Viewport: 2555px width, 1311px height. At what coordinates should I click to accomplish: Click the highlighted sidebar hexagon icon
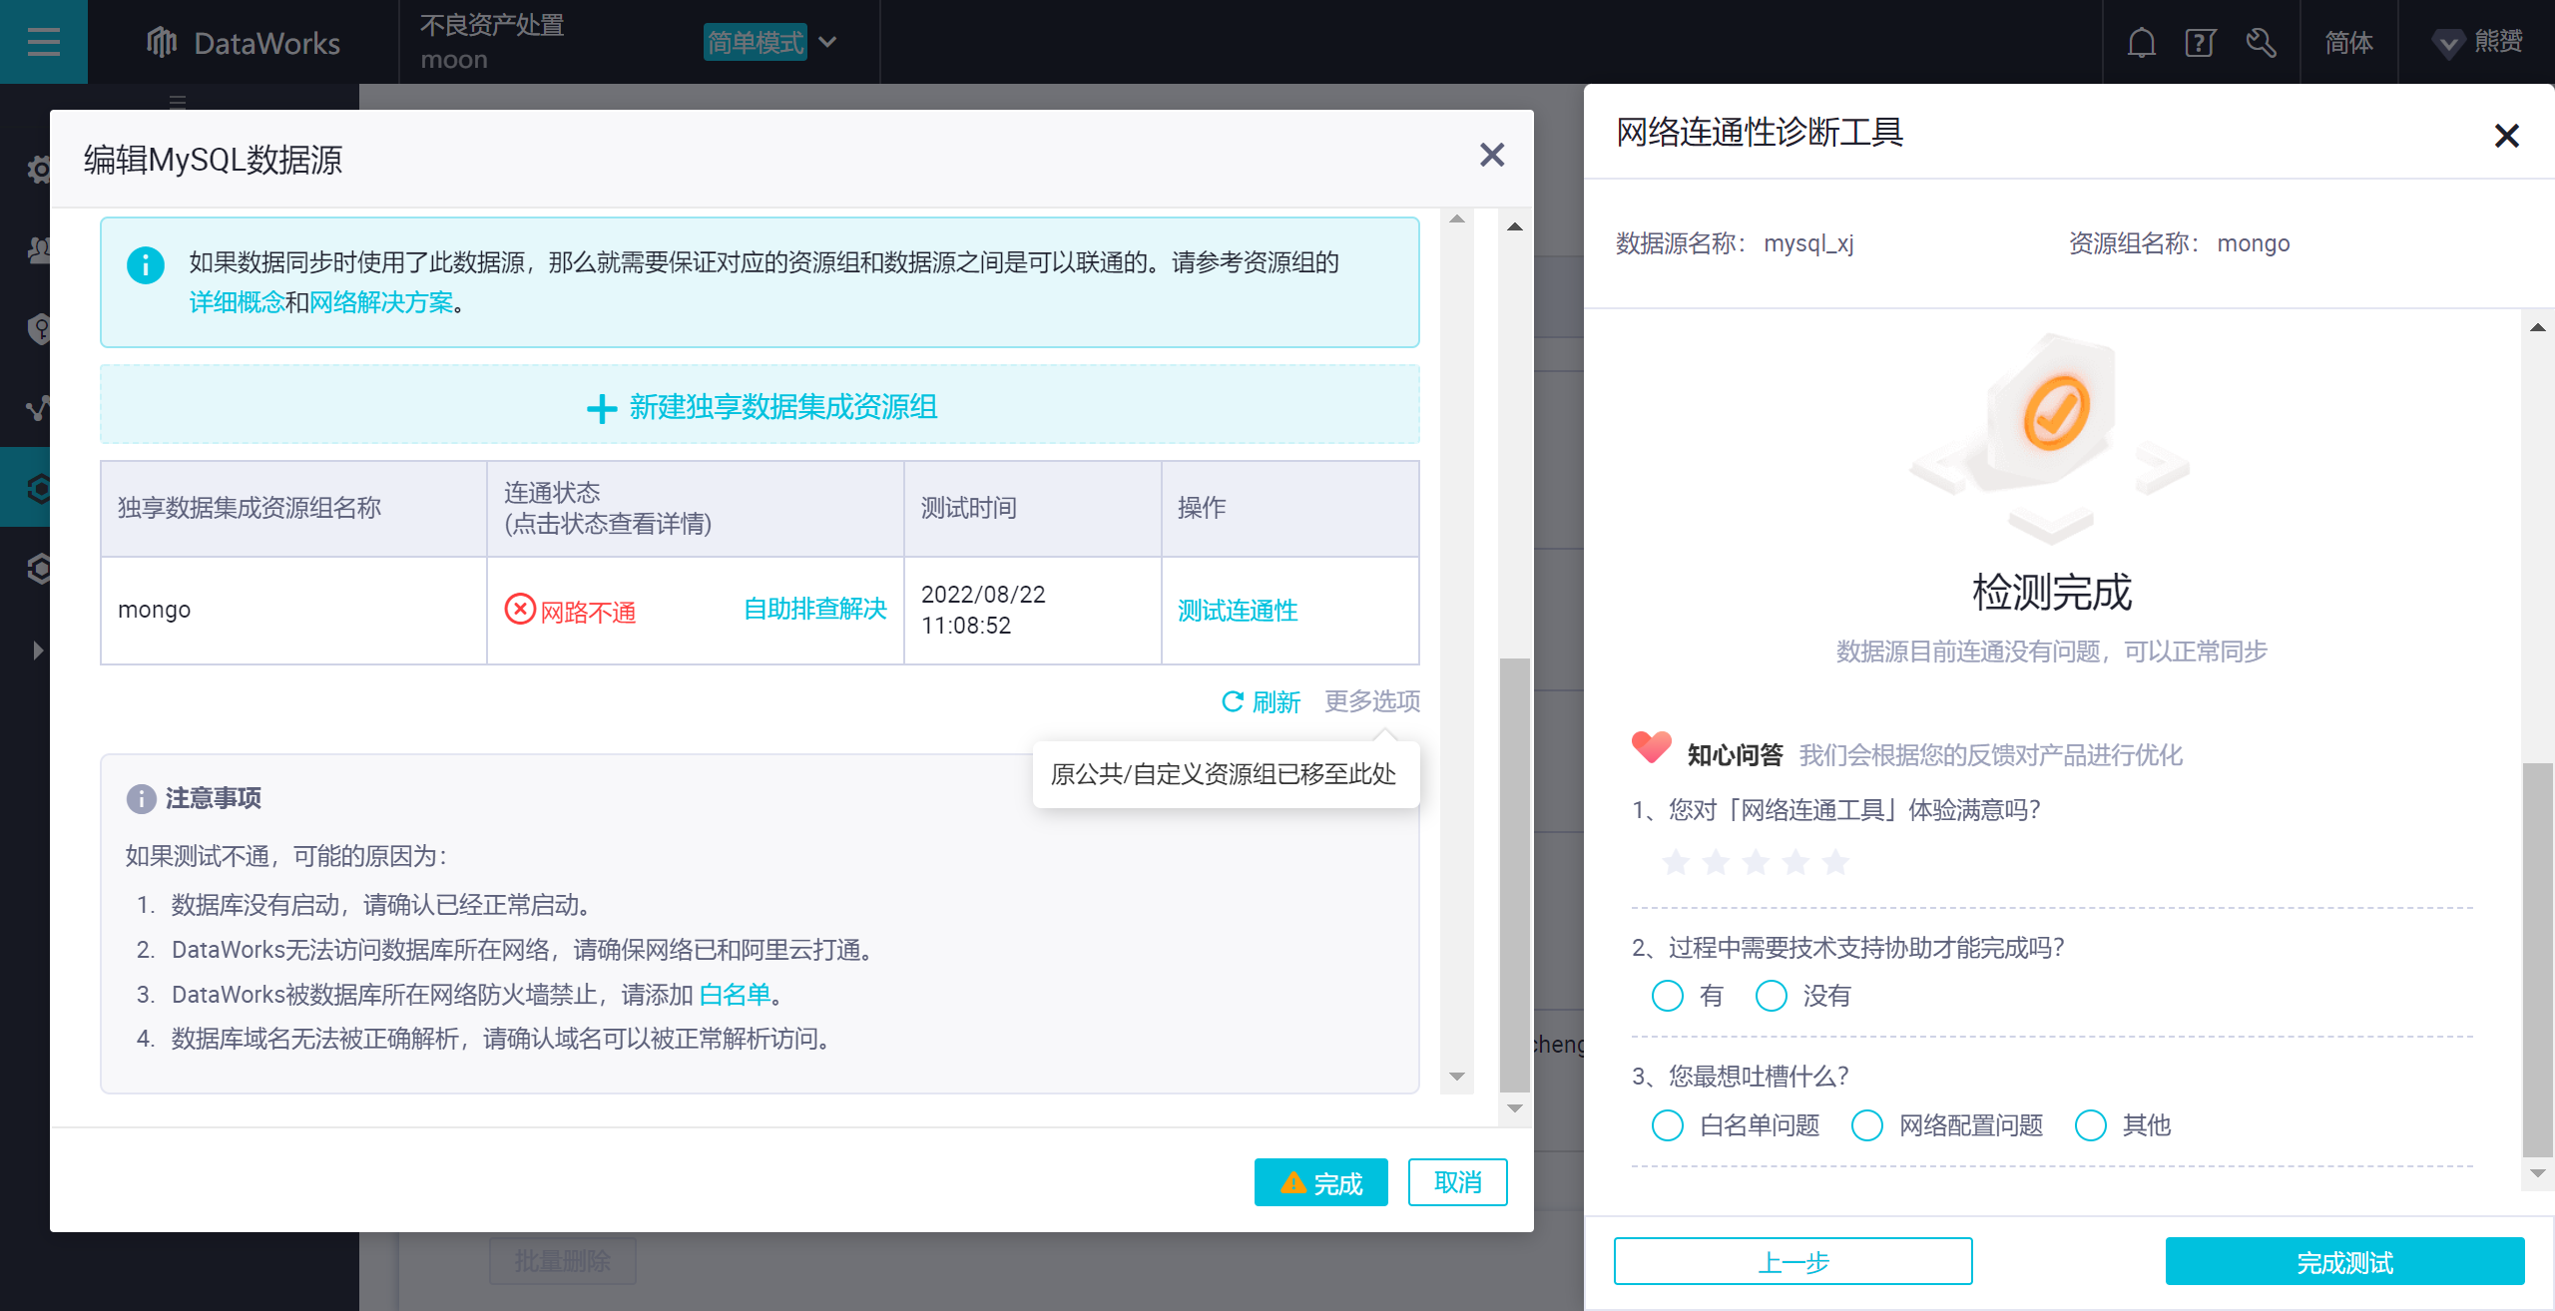[x=38, y=489]
